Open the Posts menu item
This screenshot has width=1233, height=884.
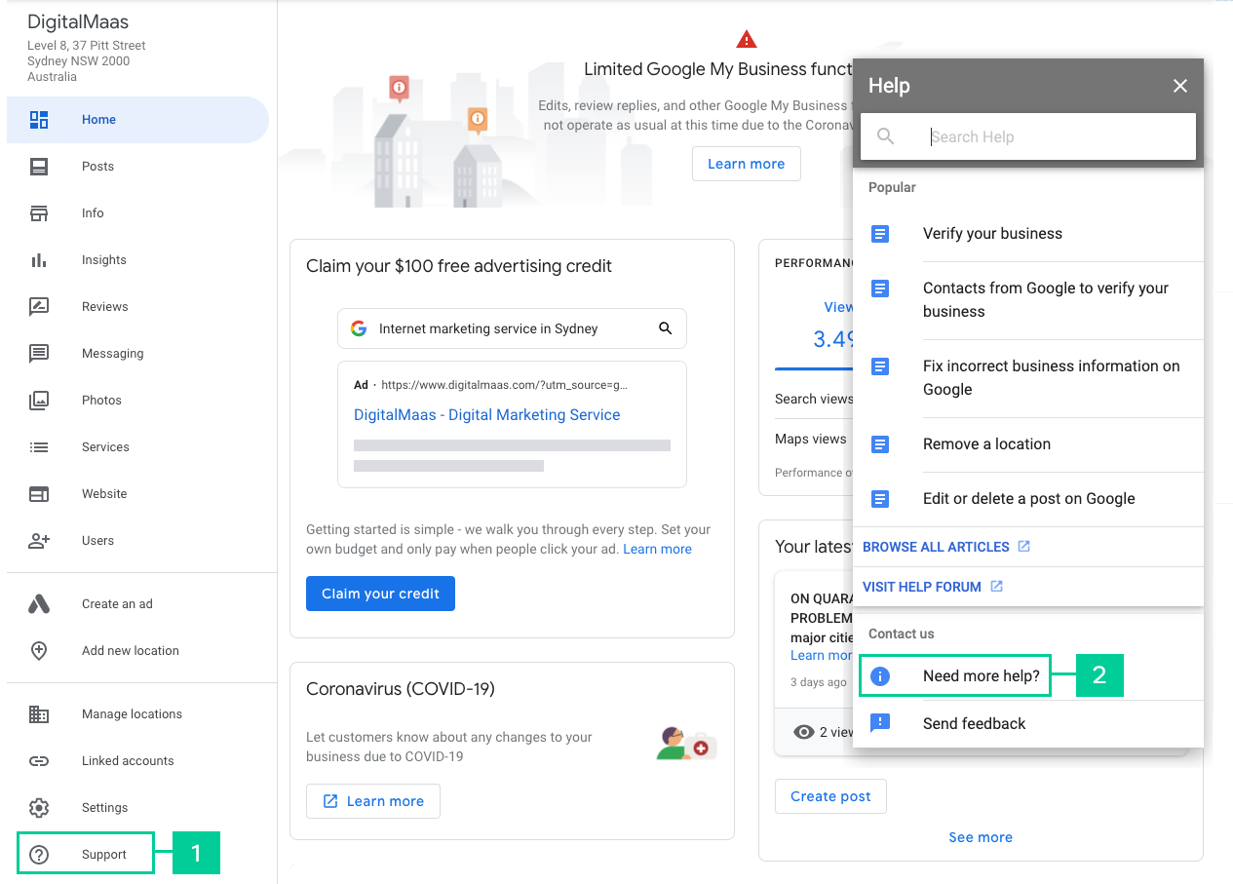point(137,167)
